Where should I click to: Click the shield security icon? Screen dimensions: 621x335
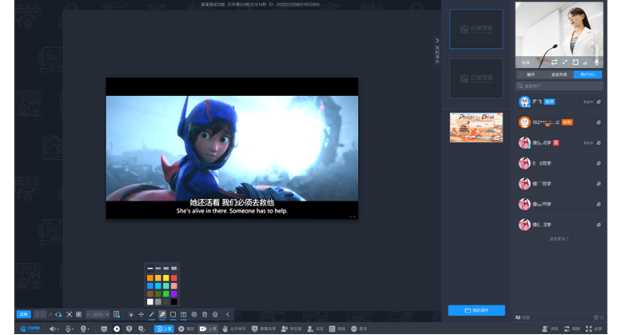pyautogui.click(x=129, y=329)
